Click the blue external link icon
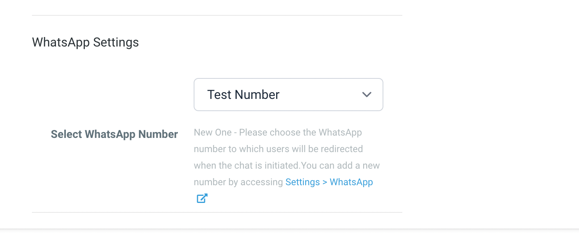 (202, 198)
